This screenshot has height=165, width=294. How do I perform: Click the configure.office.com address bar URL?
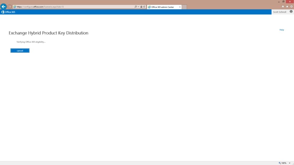[40, 7]
